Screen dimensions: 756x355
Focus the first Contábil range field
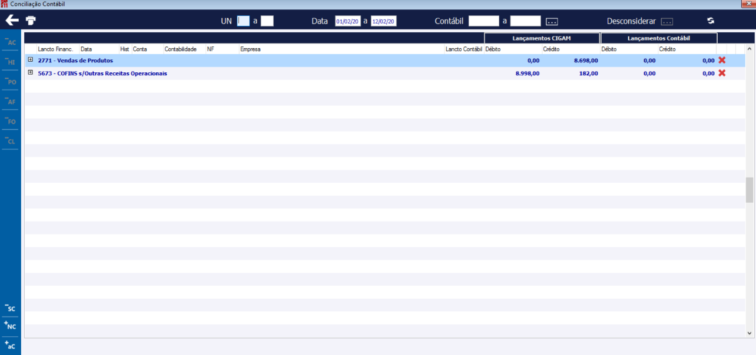tap(484, 21)
